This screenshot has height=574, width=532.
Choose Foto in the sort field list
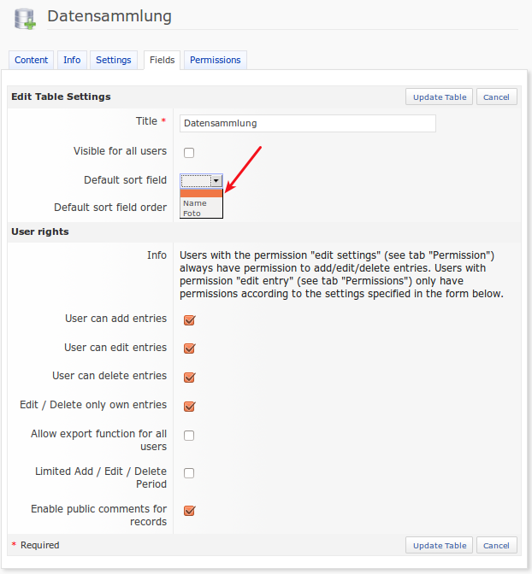(x=192, y=214)
